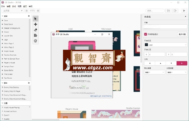Select Music House Playing variable
Viewport: 189px width, 121px height.
[x=12, y=107]
